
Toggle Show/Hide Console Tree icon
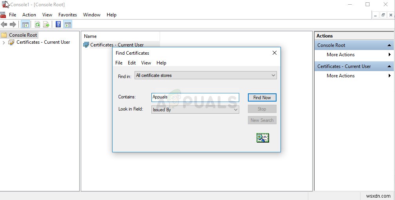(25, 24)
